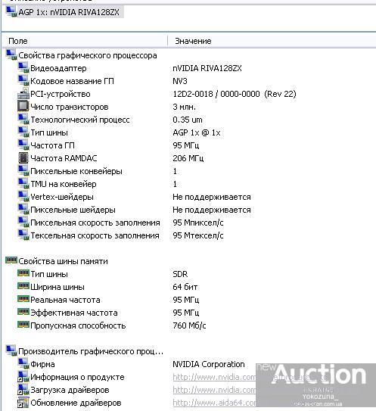The width and height of the screenshot is (376, 411).
Task: Select the AGP 1x: nVIDIA RIVA128ZX device entry
Action: pos(64,12)
